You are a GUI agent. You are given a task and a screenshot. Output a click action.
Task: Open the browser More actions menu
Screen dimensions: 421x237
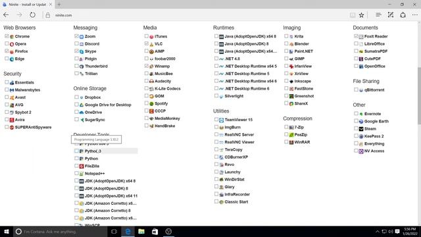[415, 15]
